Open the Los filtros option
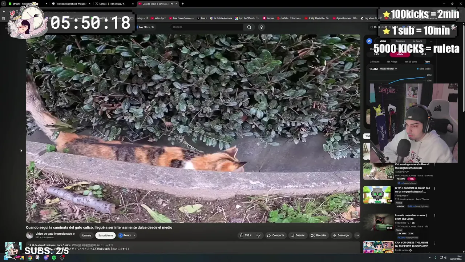Image resolution: width=465 pixels, height=262 pixels. click(145, 27)
